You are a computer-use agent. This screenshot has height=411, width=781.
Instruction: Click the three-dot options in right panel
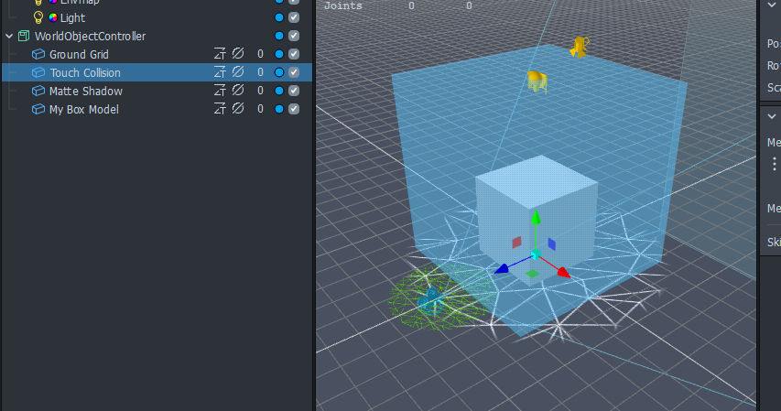(x=774, y=164)
